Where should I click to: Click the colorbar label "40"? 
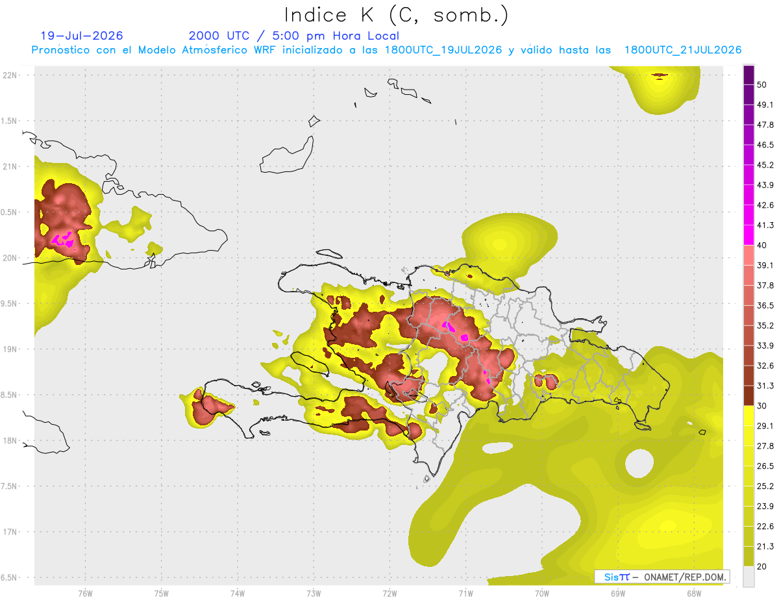[762, 245]
